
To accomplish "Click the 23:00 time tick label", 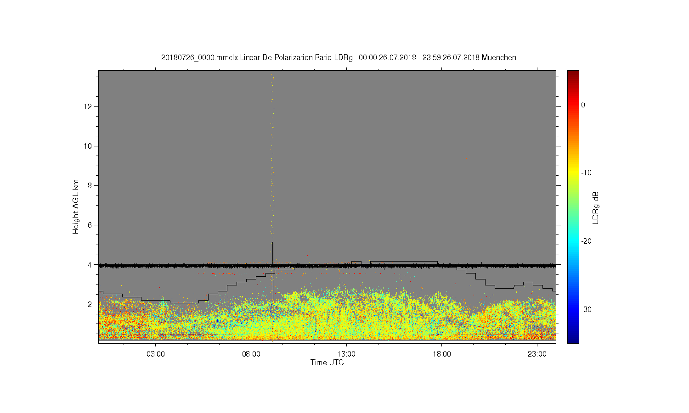I will (x=537, y=354).
